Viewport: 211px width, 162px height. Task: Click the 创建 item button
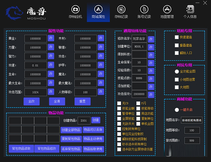tap(96, 120)
